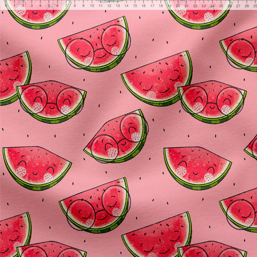Click the ruler label 27
Viewport: 257px width, 257px height.
point(238,6)
